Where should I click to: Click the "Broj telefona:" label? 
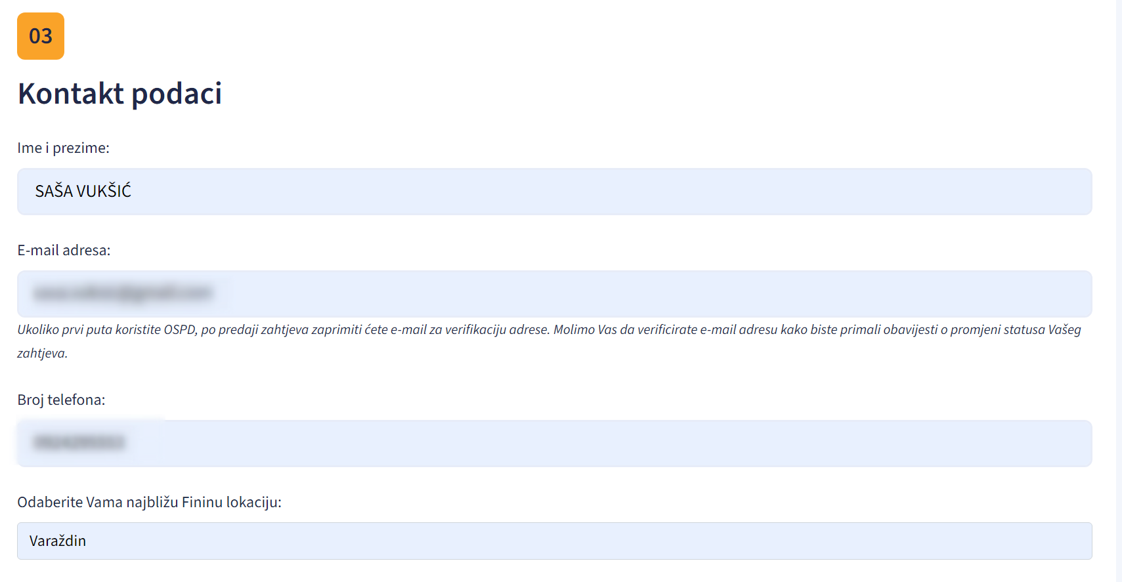coord(61,400)
